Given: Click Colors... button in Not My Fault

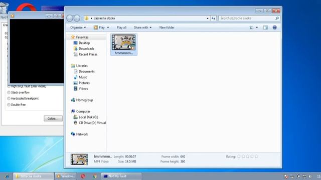Looking at the screenshot, I should click(53, 118).
